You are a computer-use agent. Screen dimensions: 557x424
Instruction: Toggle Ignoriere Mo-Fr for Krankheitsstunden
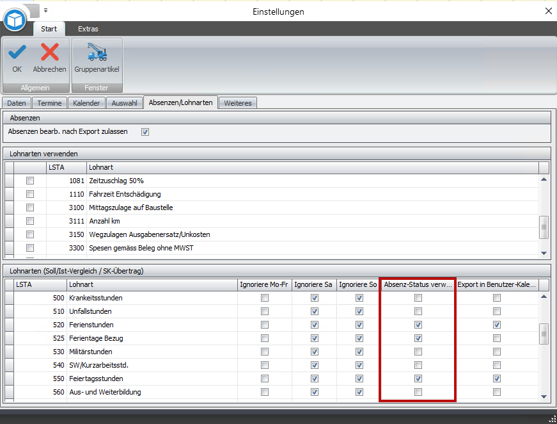[x=264, y=298]
